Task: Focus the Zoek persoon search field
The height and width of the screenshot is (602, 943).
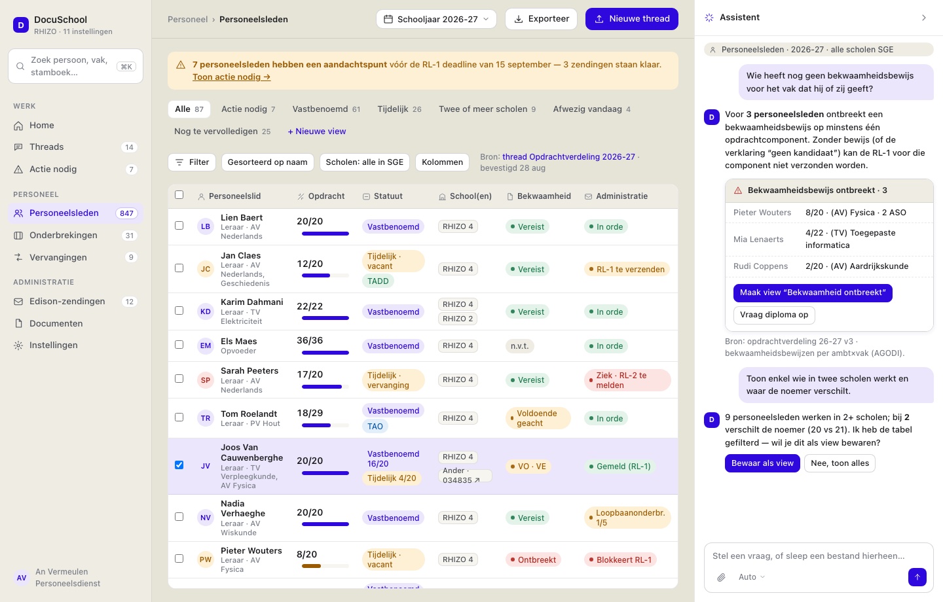Action: click(75, 66)
